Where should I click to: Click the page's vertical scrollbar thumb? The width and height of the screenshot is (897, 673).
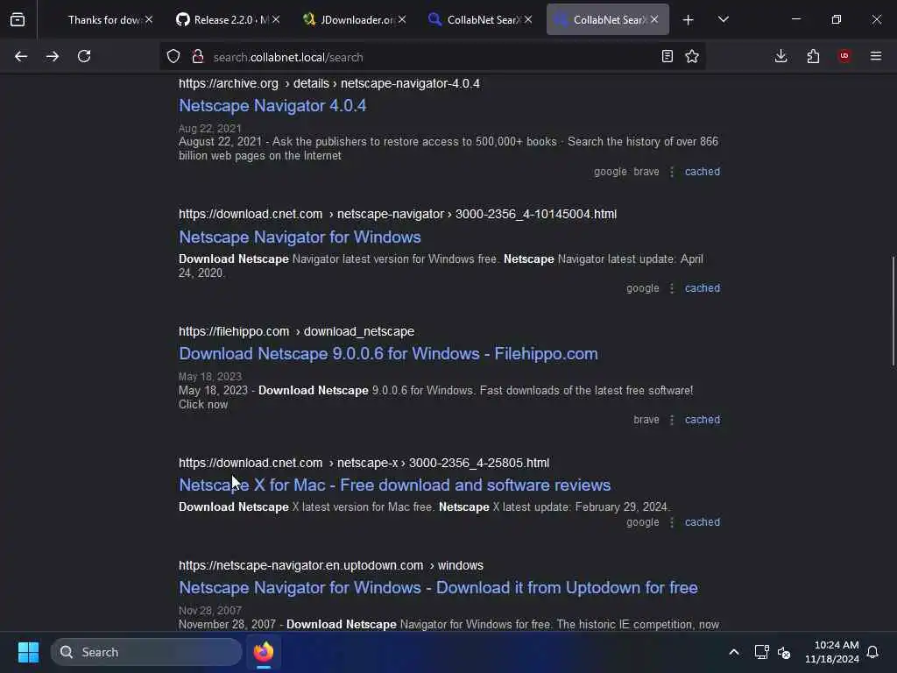(893, 311)
